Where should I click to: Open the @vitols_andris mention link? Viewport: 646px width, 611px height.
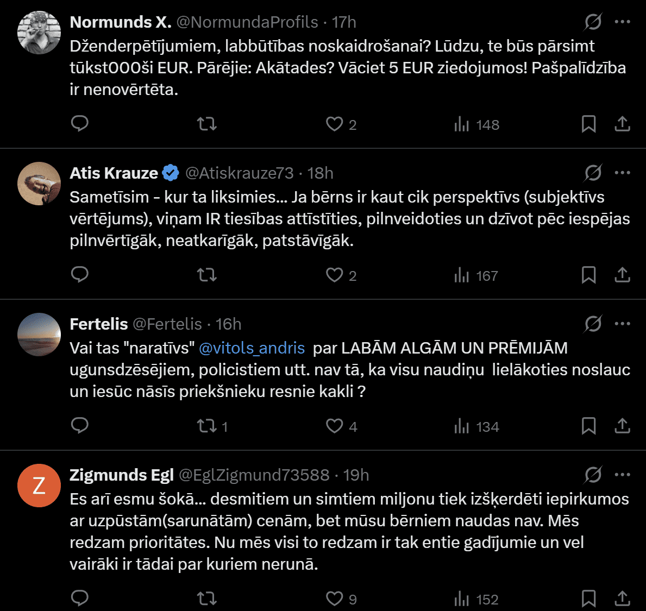[x=252, y=348]
